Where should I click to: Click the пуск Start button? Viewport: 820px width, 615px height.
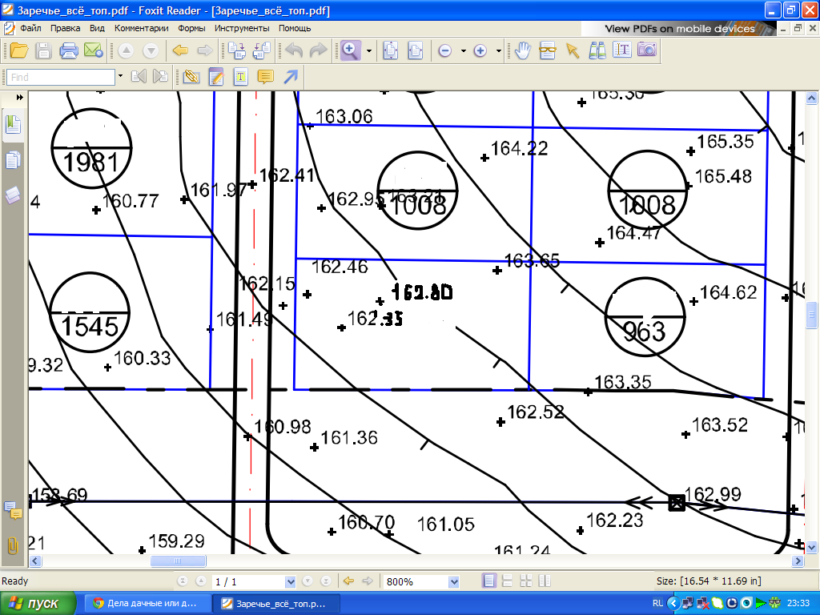[x=37, y=603]
